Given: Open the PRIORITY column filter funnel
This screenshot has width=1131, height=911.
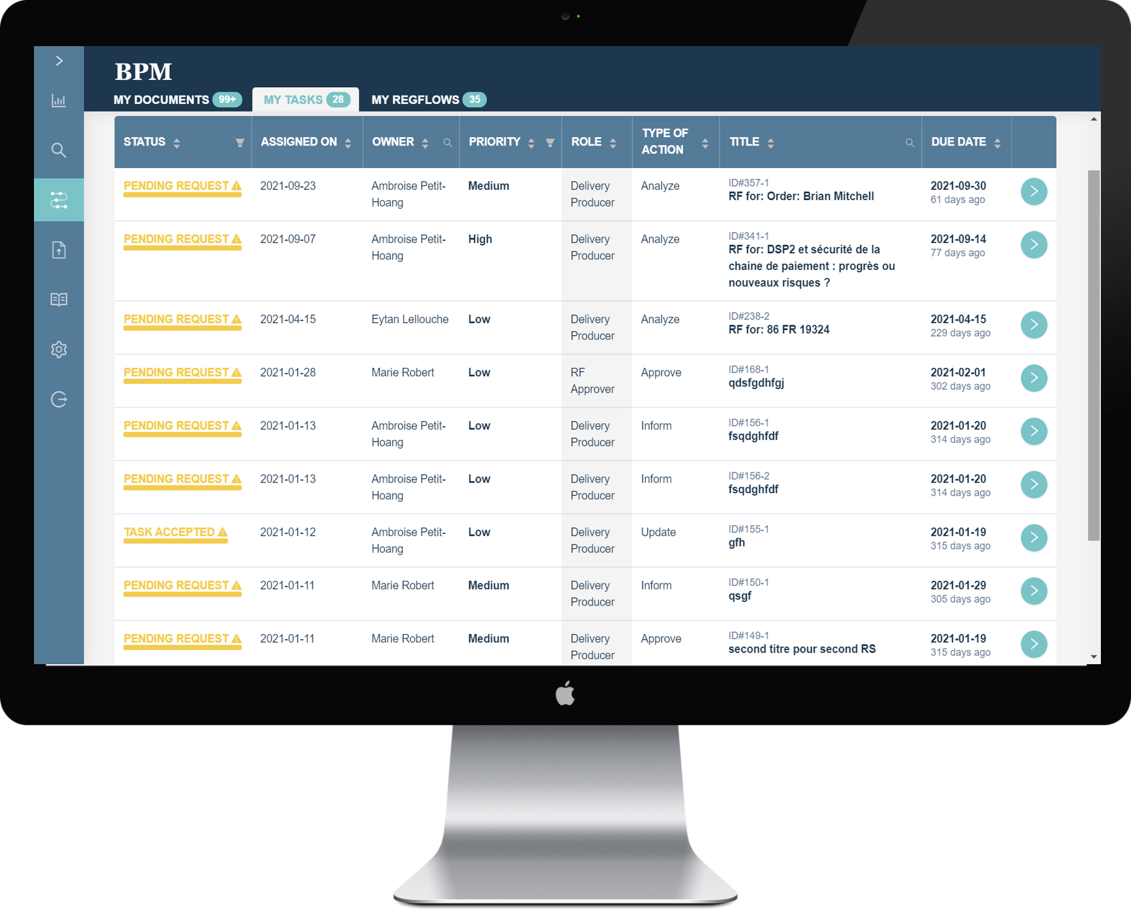Looking at the screenshot, I should pyautogui.click(x=550, y=143).
